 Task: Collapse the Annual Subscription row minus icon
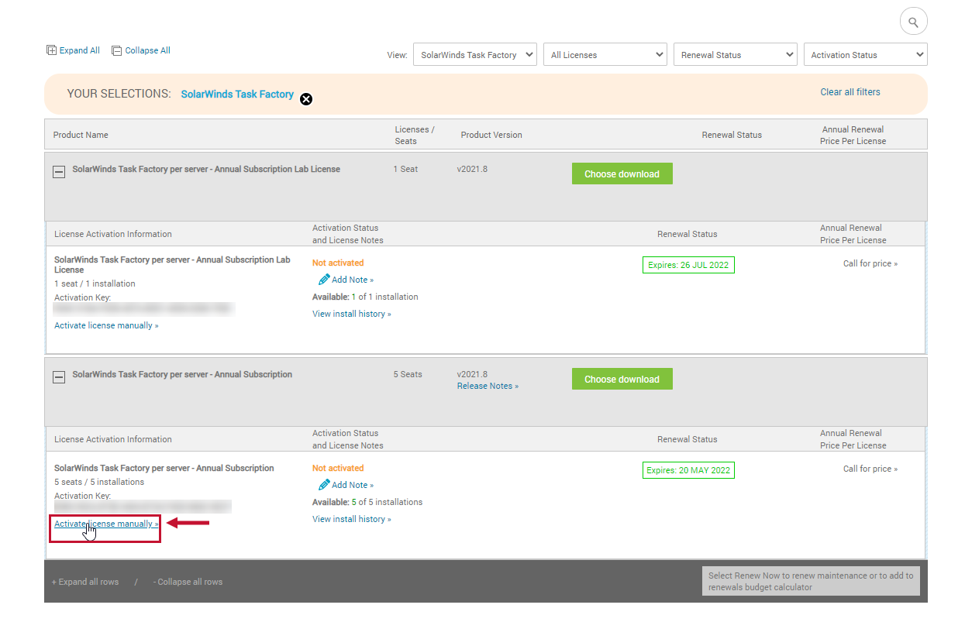pos(59,376)
